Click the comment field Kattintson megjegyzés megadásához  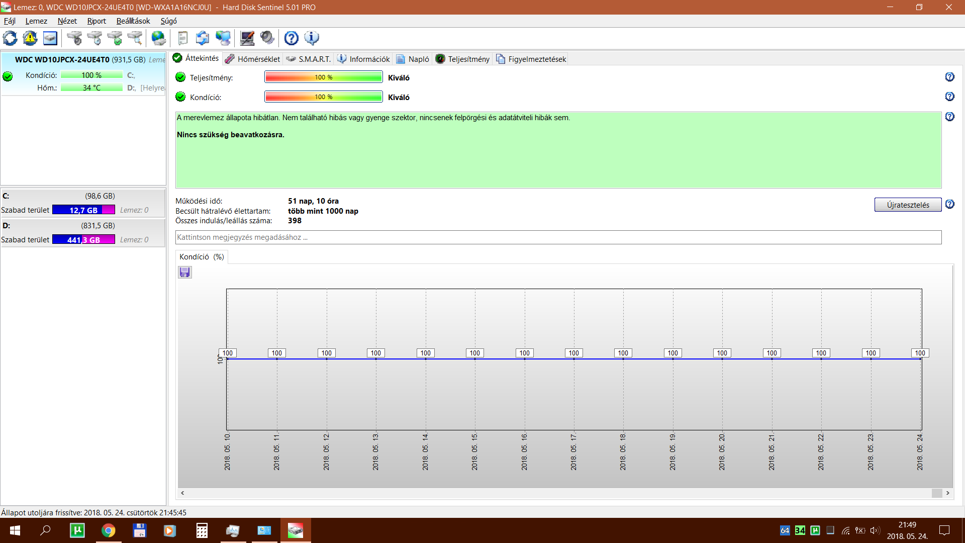[x=558, y=237]
